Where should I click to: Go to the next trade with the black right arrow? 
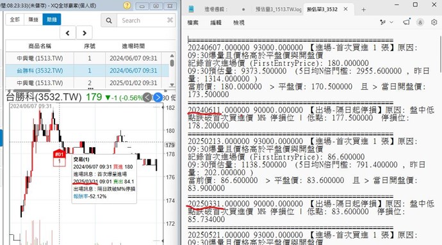(85, 33)
